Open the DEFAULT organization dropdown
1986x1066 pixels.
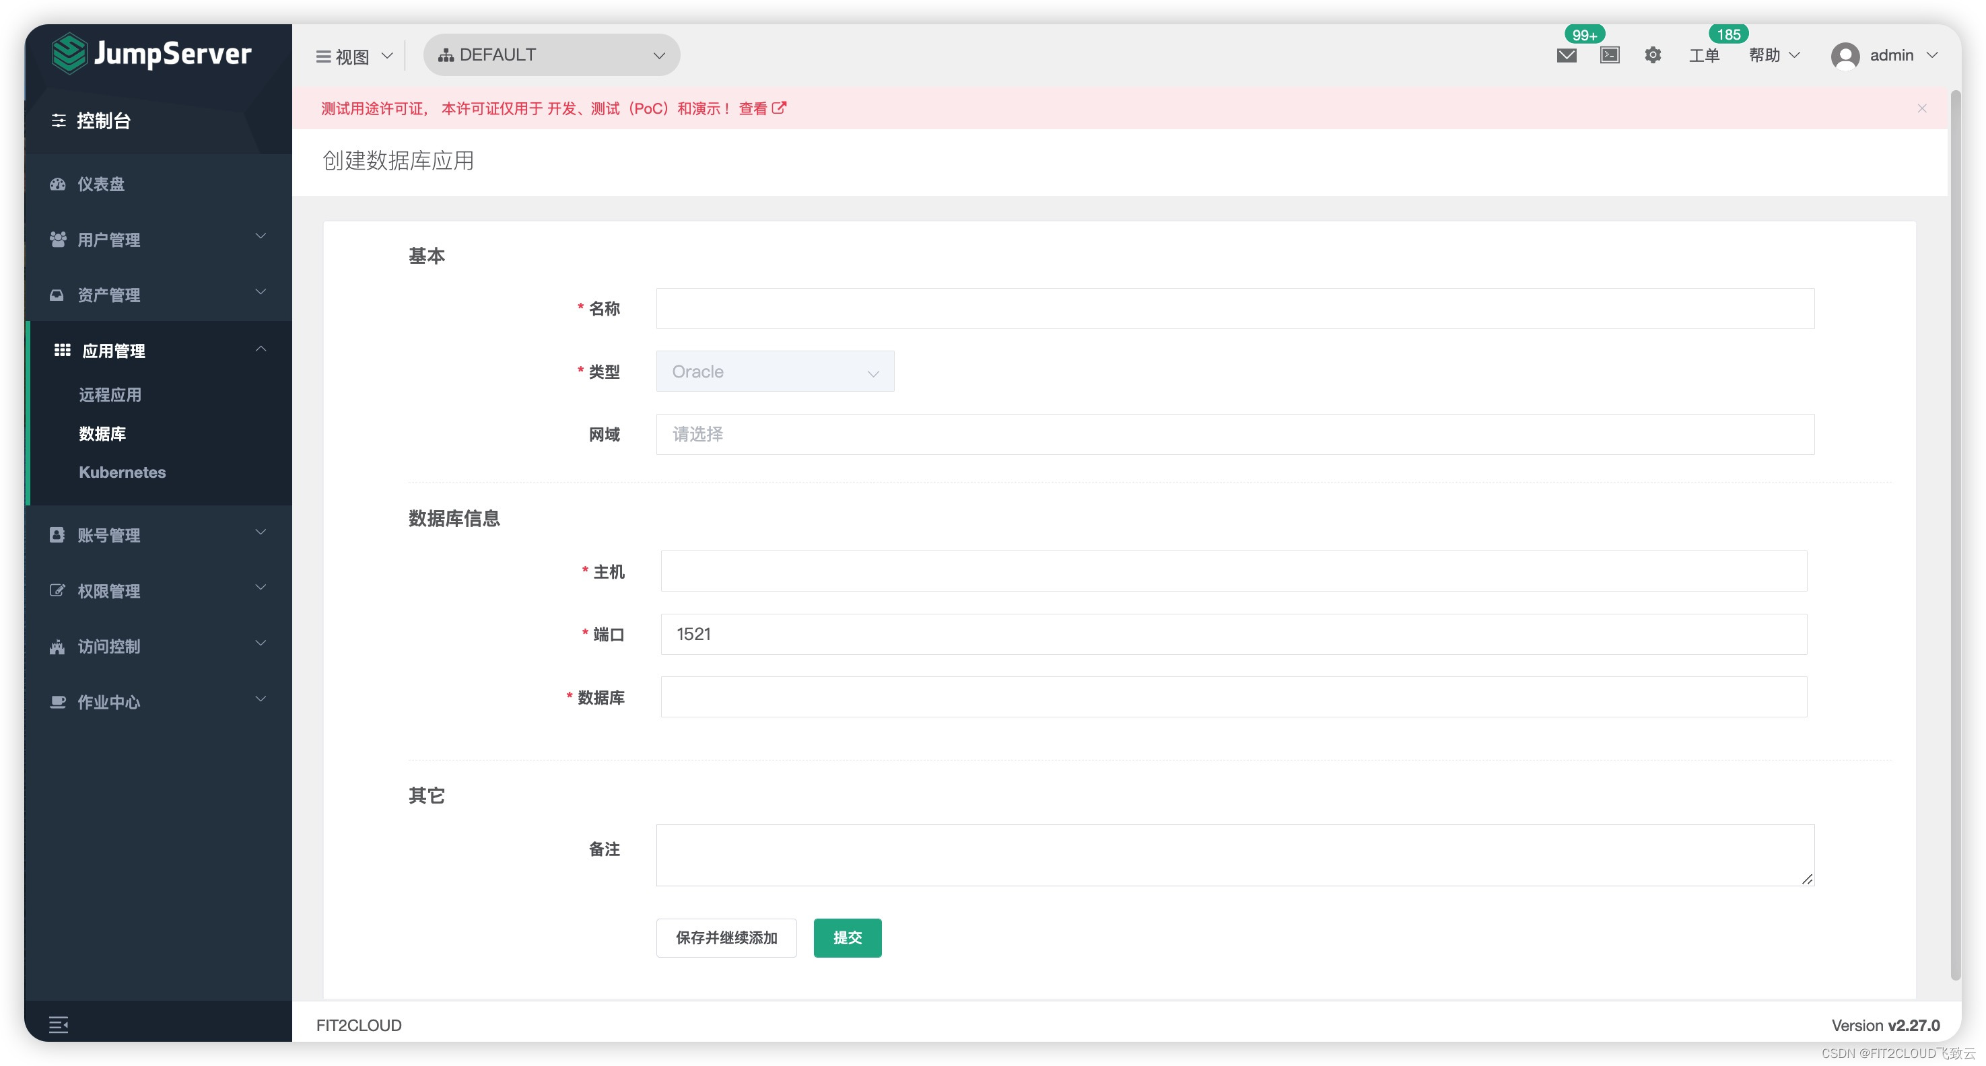click(x=551, y=55)
